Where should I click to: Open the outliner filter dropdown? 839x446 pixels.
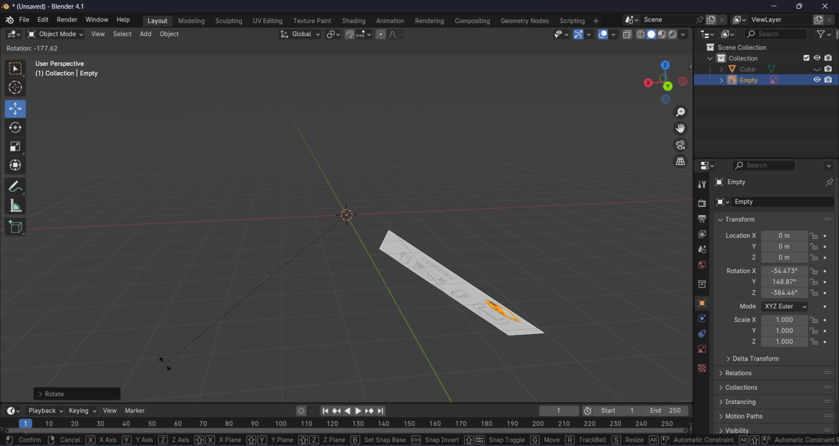(823, 34)
